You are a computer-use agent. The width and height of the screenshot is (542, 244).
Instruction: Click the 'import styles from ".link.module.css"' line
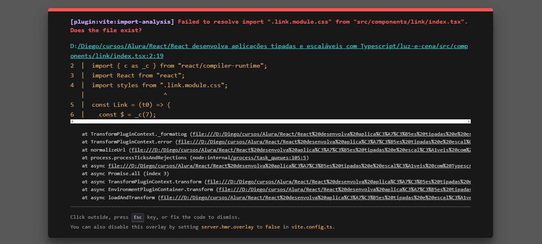pyautogui.click(x=160, y=85)
